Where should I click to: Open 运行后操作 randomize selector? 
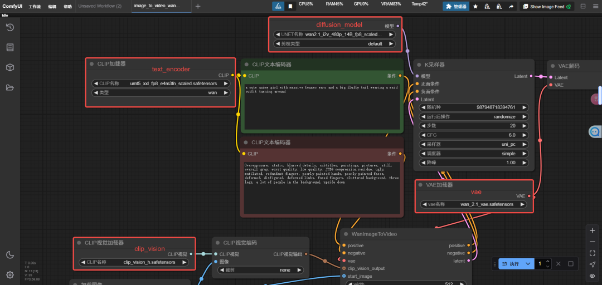pyautogui.click(x=473, y=116)
